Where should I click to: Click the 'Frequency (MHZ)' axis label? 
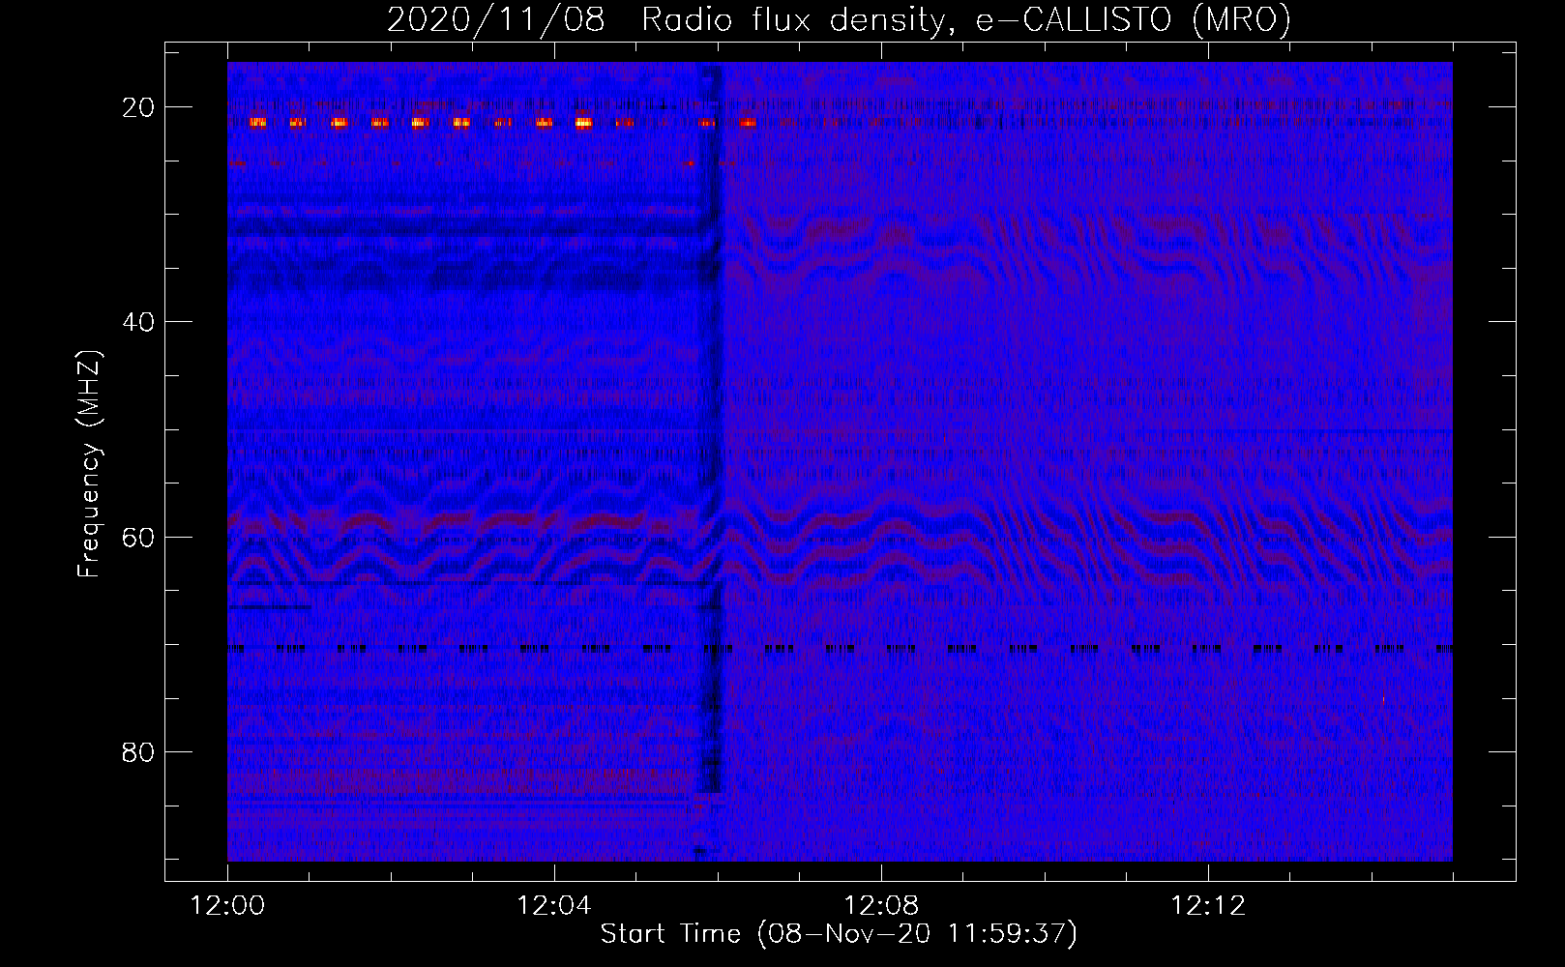[x=89, y=464]
